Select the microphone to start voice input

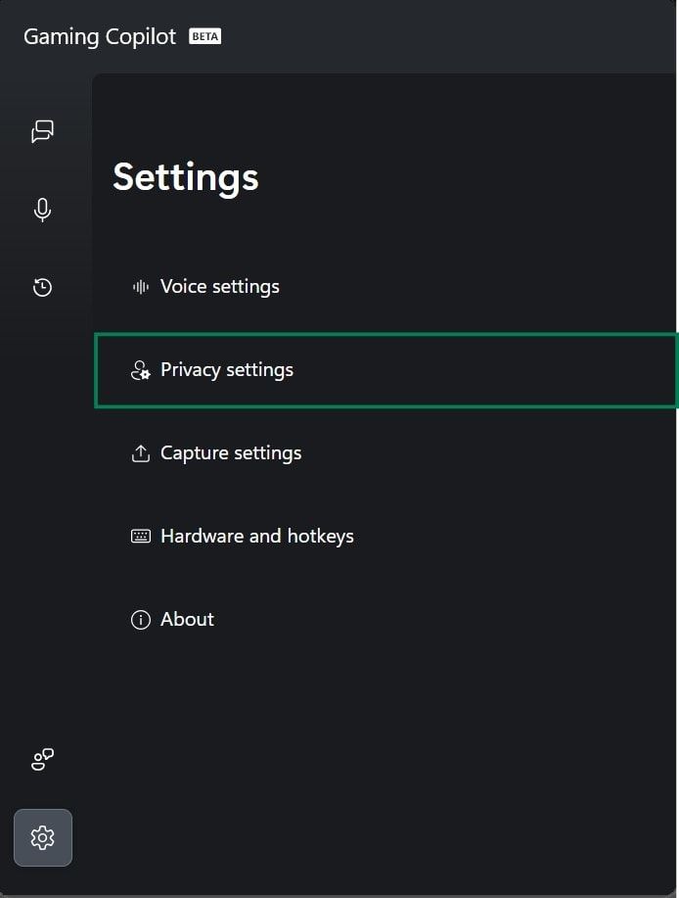41,210
